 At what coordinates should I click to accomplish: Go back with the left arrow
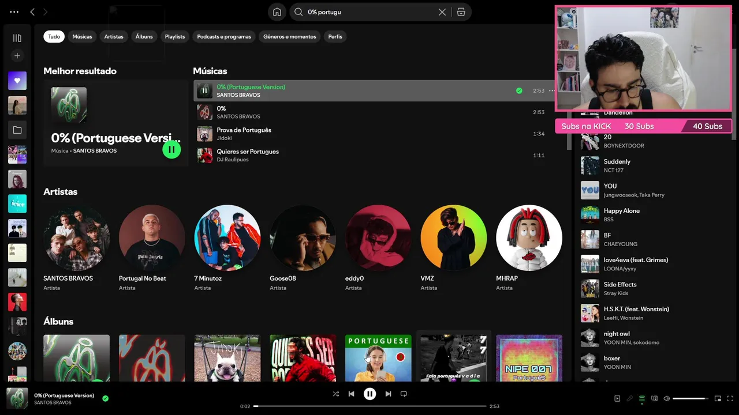[32, 12]
